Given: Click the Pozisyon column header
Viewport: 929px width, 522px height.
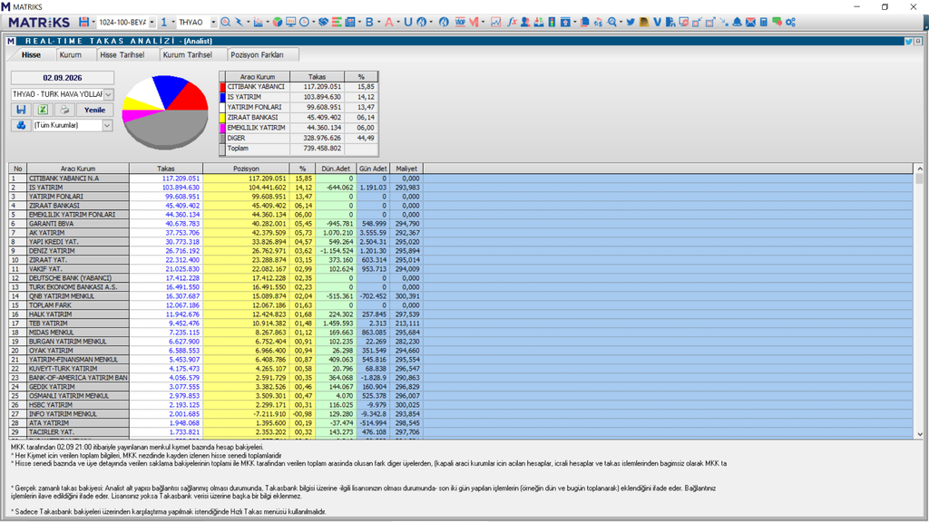Looking at the screenshot, I should tap(246, 169).
